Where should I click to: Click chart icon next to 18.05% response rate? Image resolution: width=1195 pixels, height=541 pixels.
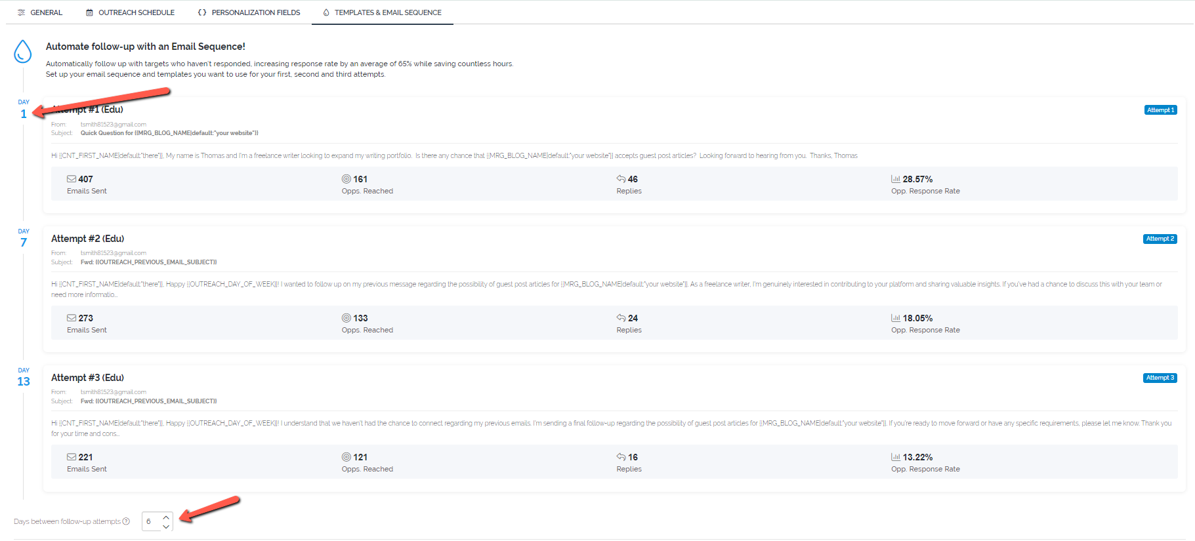(x=896, y=317)
